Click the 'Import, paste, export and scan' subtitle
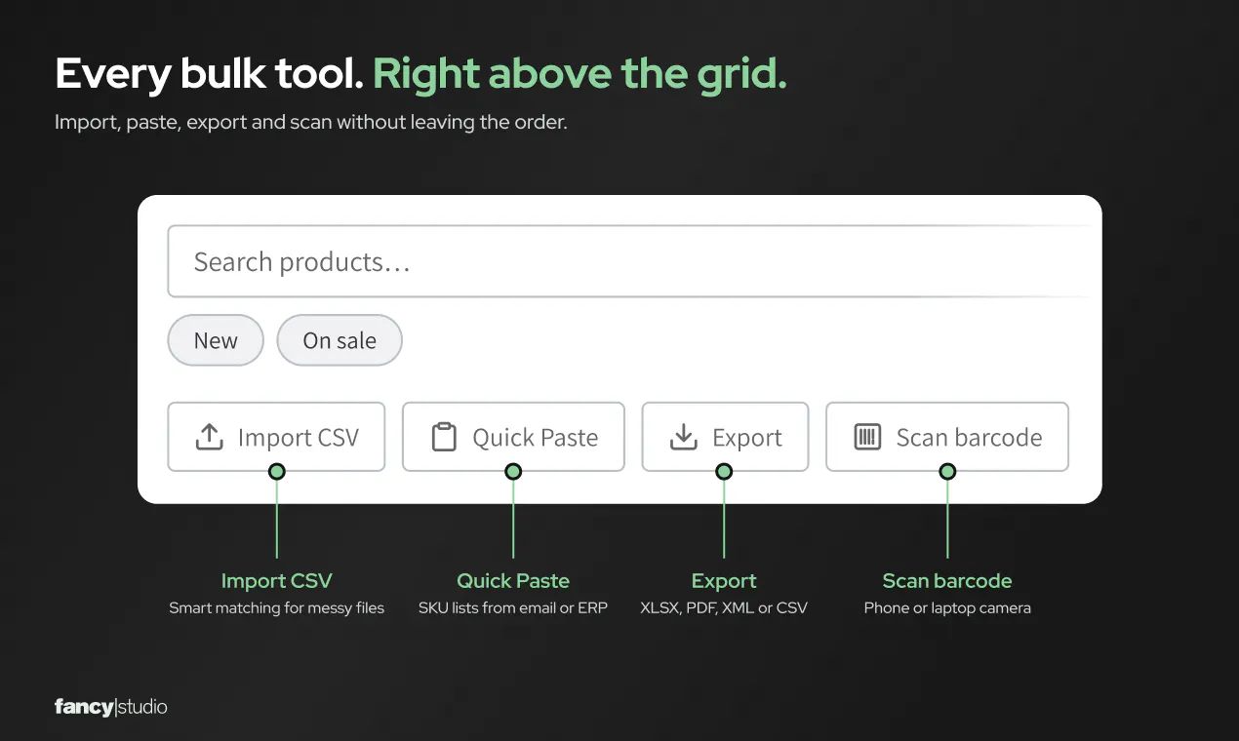Viewport: 1239px width, 741px height. point(311,124)
